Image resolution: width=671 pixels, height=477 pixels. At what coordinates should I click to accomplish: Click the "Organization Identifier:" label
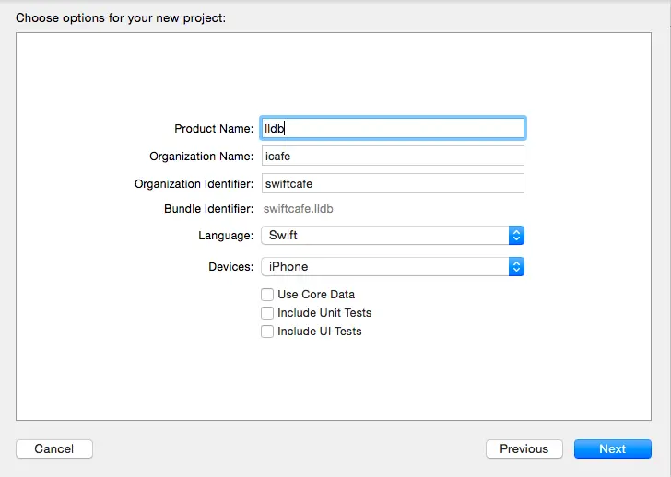(x=194, y=184)
